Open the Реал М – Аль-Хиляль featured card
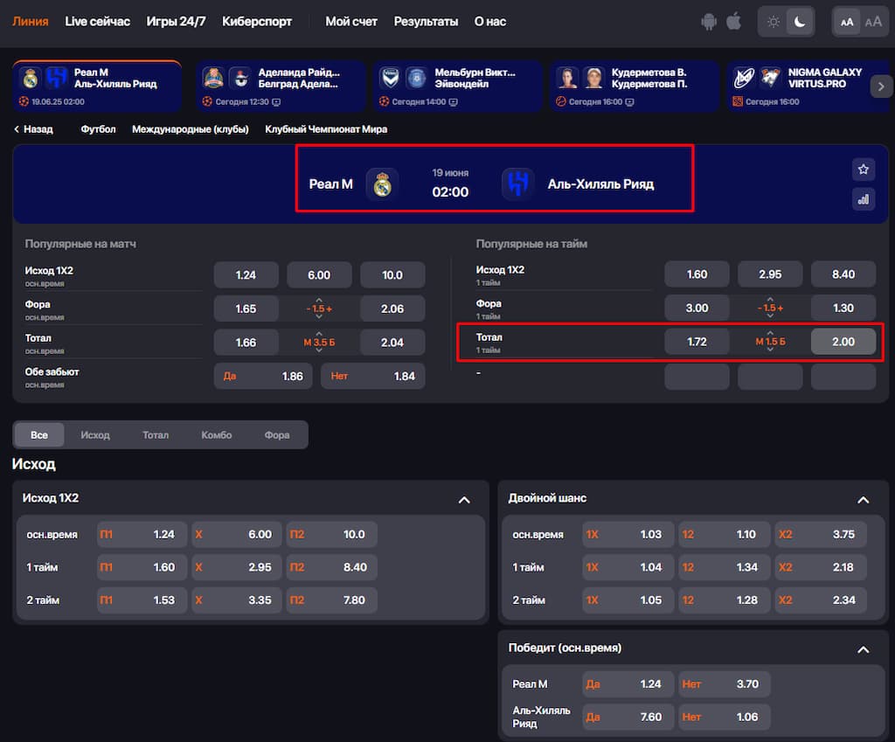This screenshot has height=742, width=895. pos(97,87)
